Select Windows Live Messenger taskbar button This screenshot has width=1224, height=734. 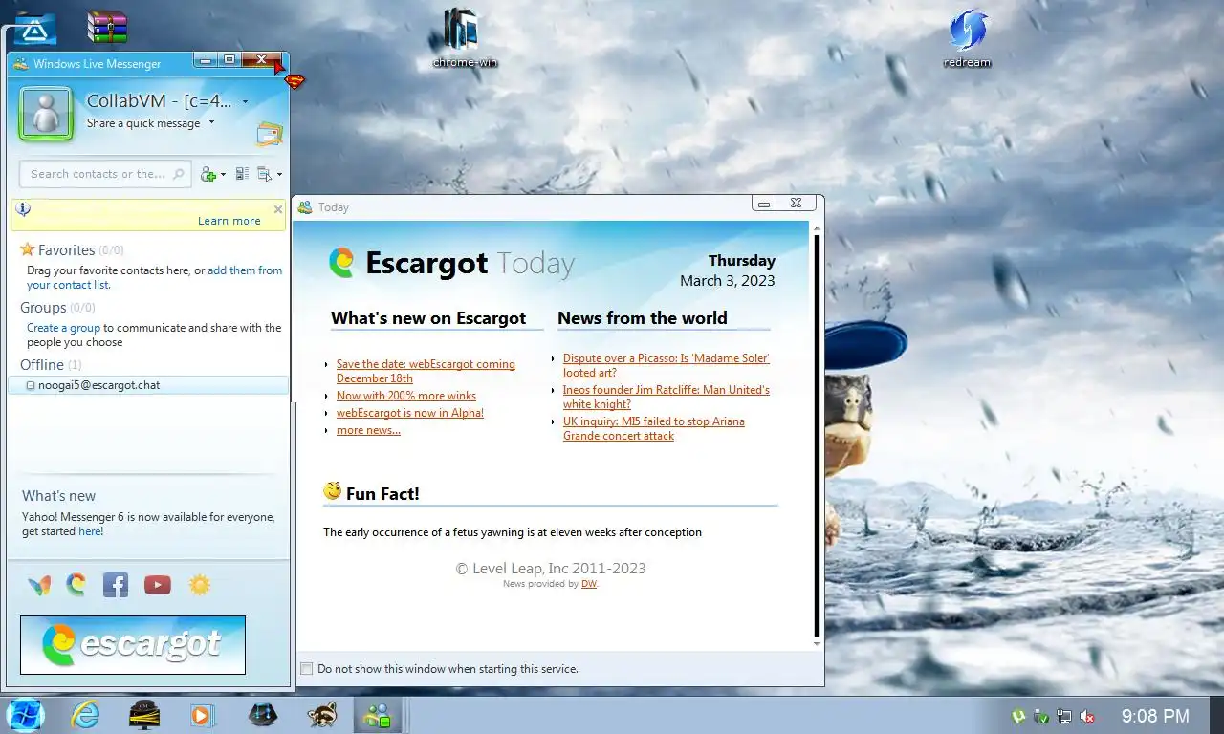378,715
